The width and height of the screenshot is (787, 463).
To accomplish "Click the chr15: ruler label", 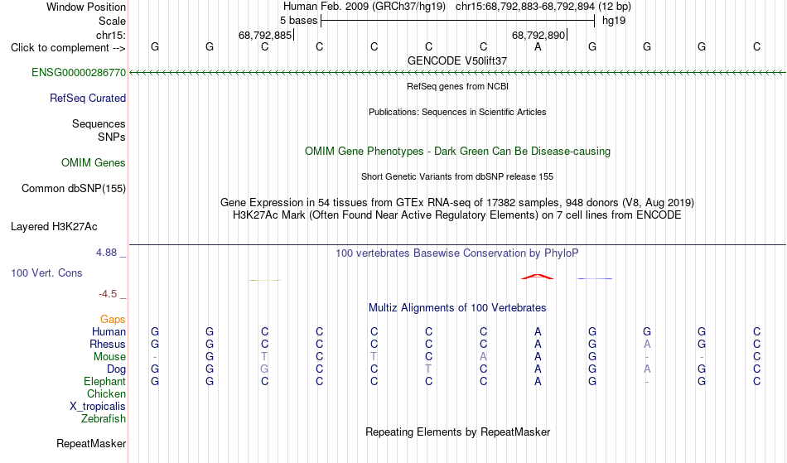I will click(x=111, y=35).
